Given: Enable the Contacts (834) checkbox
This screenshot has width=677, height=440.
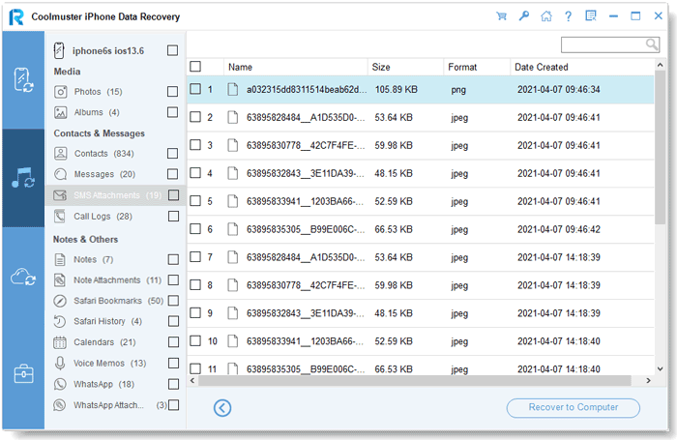Looking at the screenshot, I should [x=172, y=154].
